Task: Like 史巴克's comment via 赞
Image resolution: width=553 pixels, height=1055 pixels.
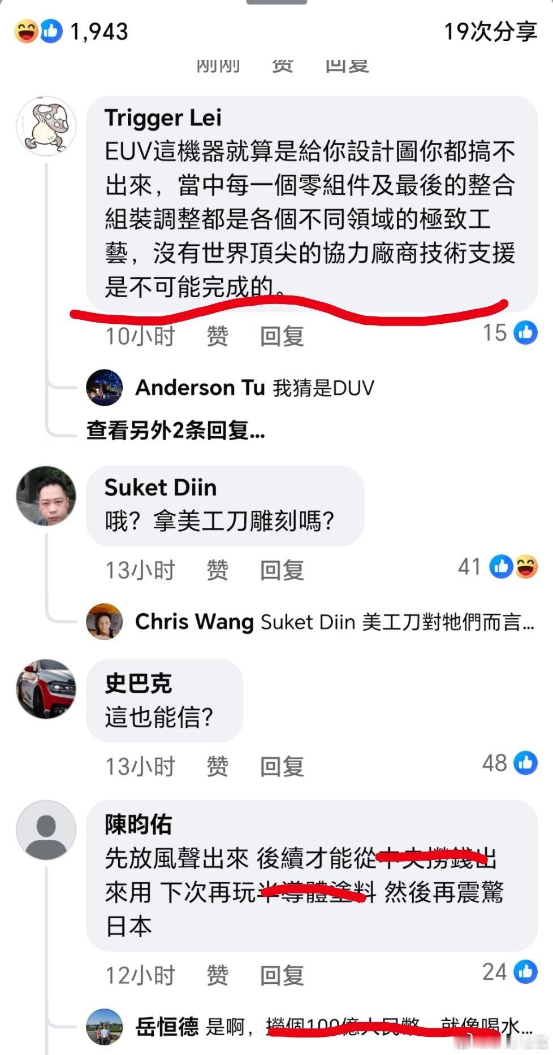Action: [x=217, y=767]
